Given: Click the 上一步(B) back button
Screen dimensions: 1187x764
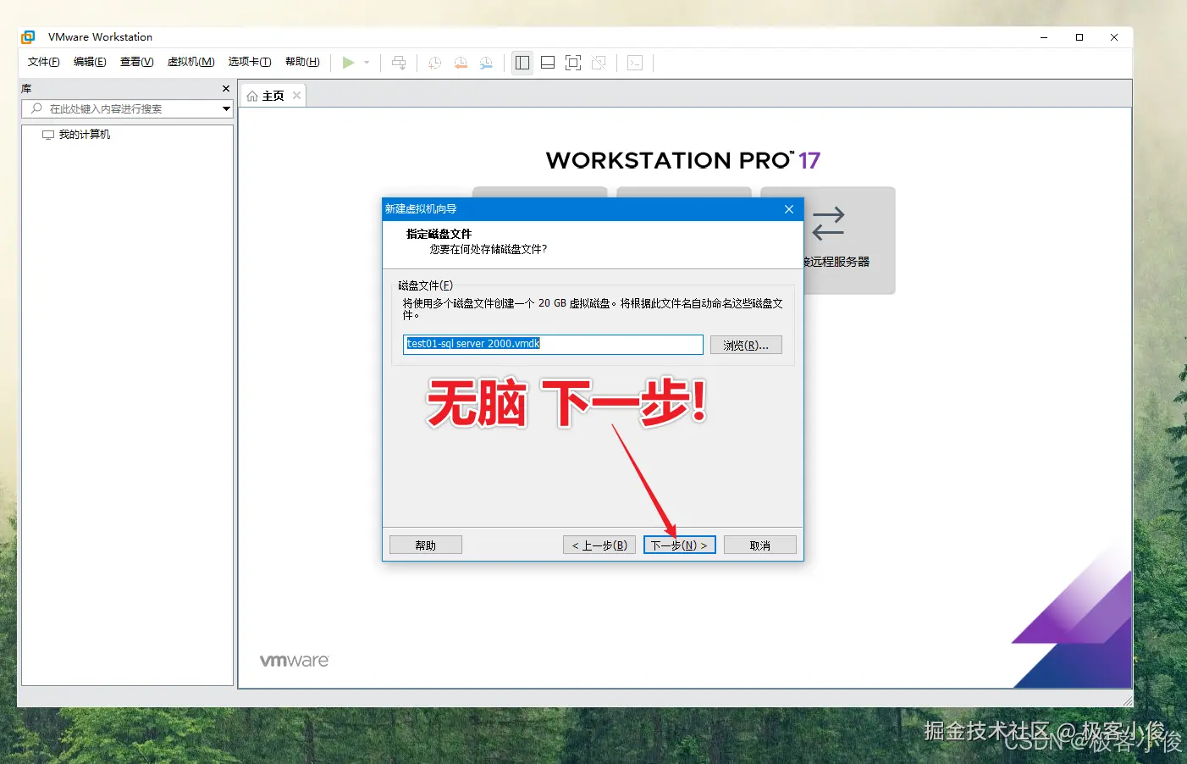Looking at the screenshot, I should coord(599,545).
